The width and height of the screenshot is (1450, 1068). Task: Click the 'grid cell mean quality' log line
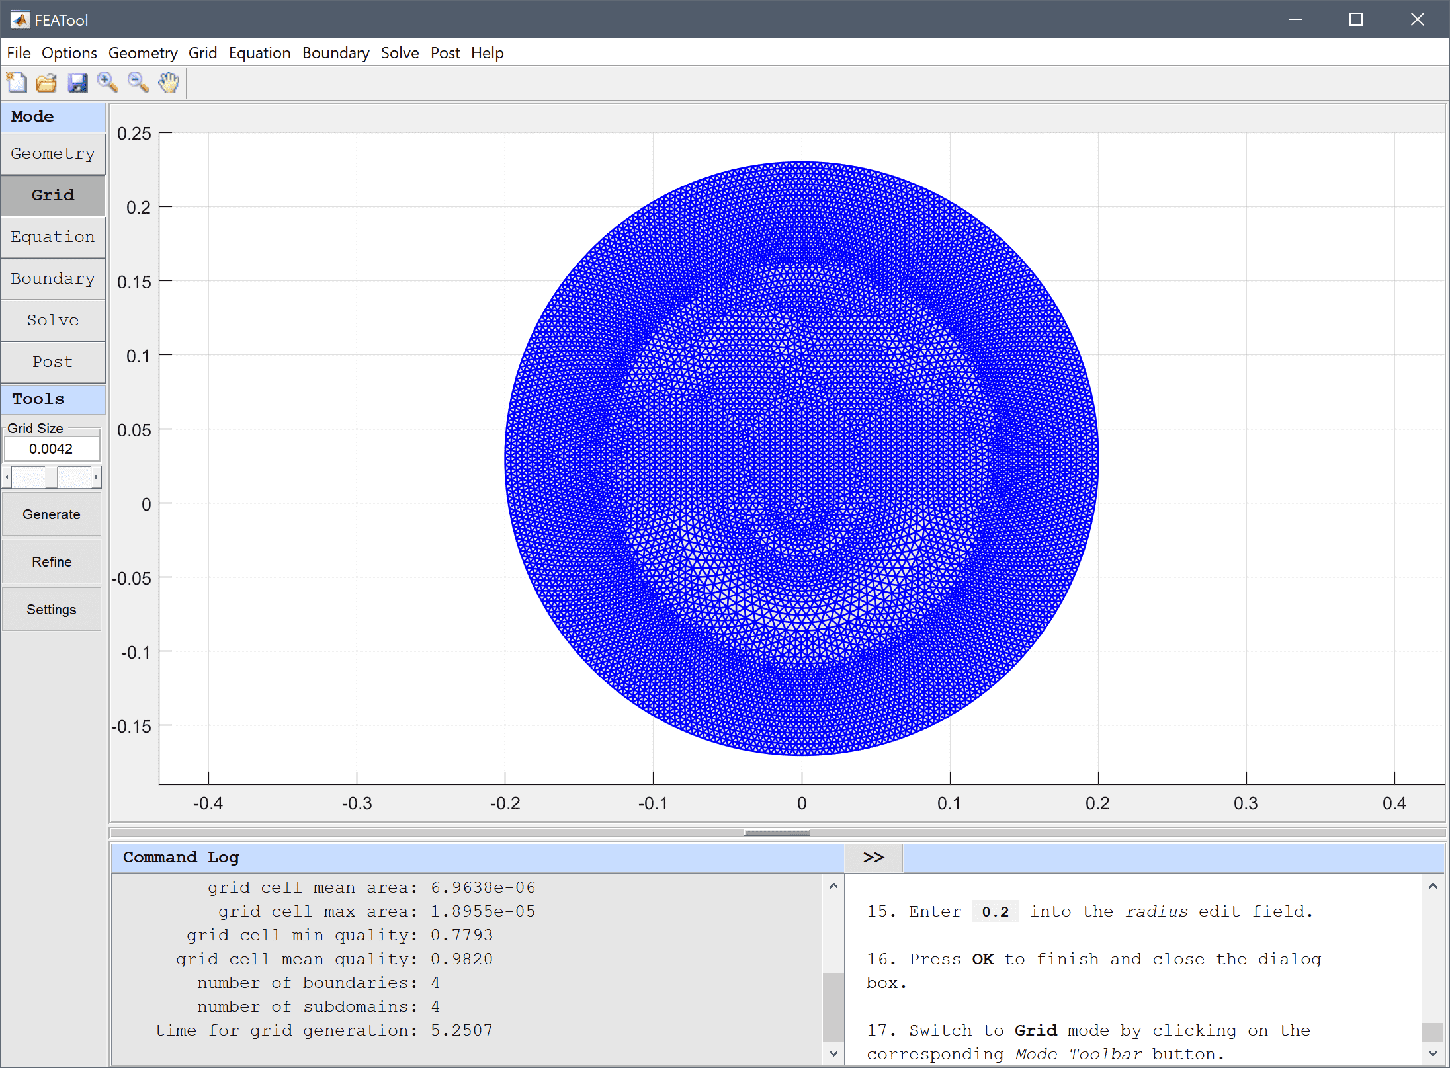coord(334,960)
